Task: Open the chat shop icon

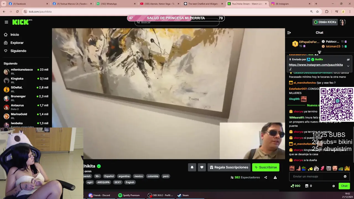Action: coord(306,186)
